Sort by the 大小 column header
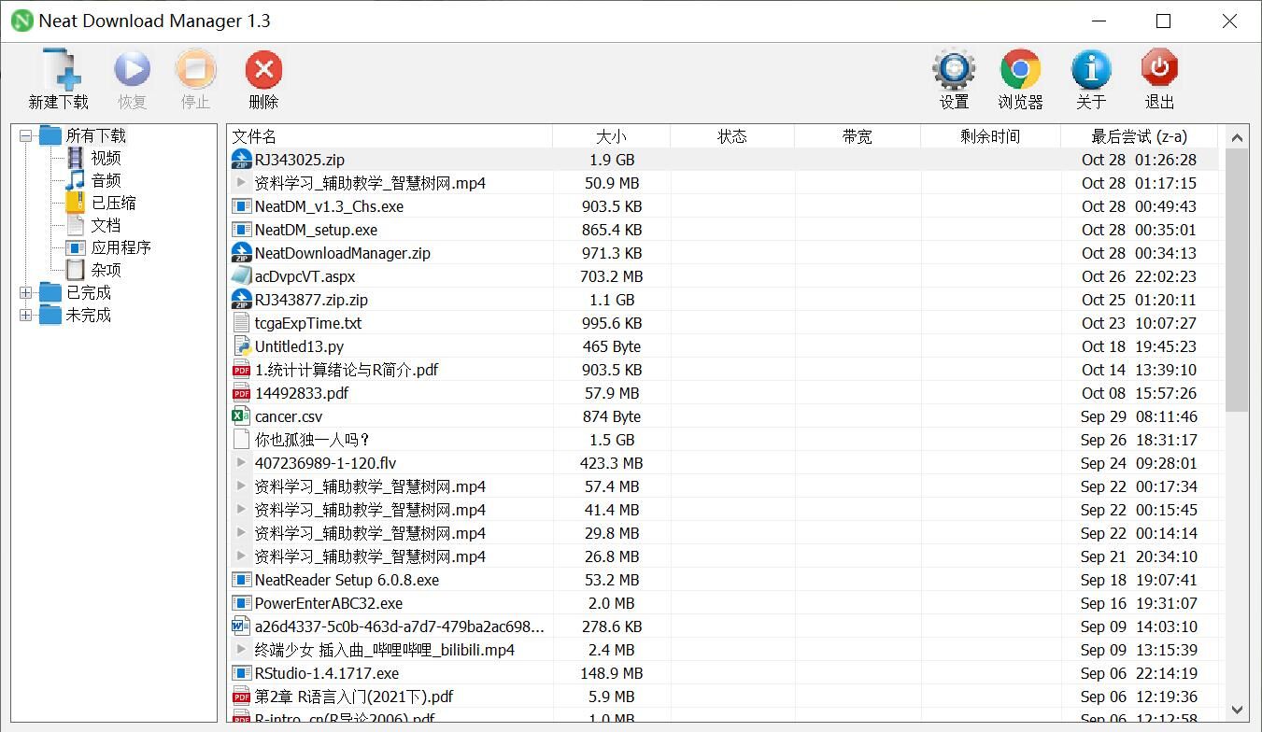 pyautogui.click(x=611, y=136)
